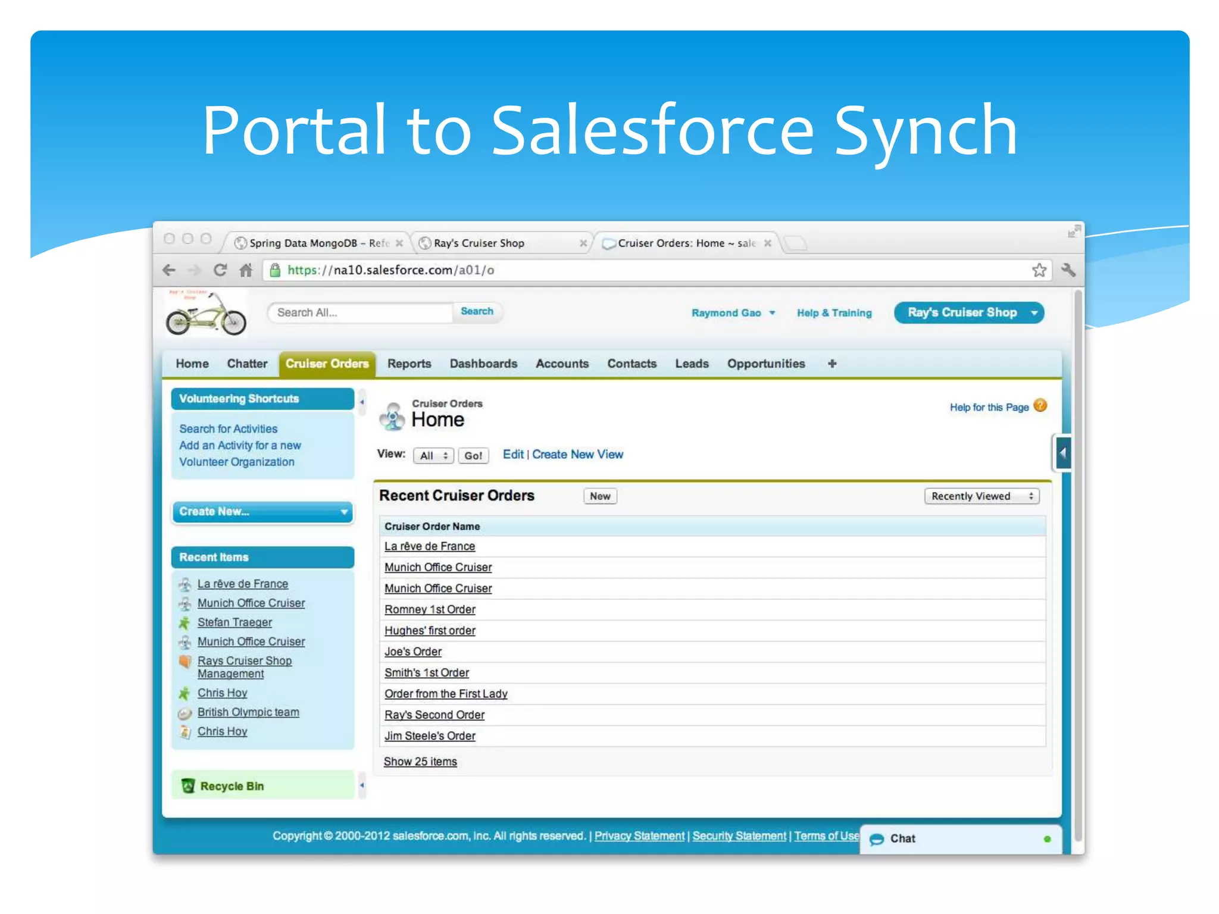Open the Dashboards tab
The height and width of the screenshot is (914, 1219).
click(483, 364)
